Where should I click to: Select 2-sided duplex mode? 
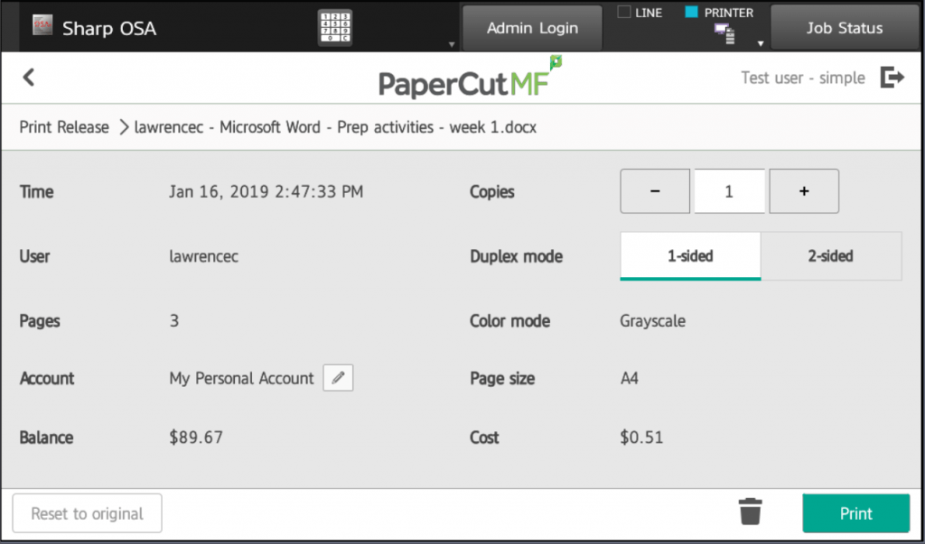pos(831,256)
